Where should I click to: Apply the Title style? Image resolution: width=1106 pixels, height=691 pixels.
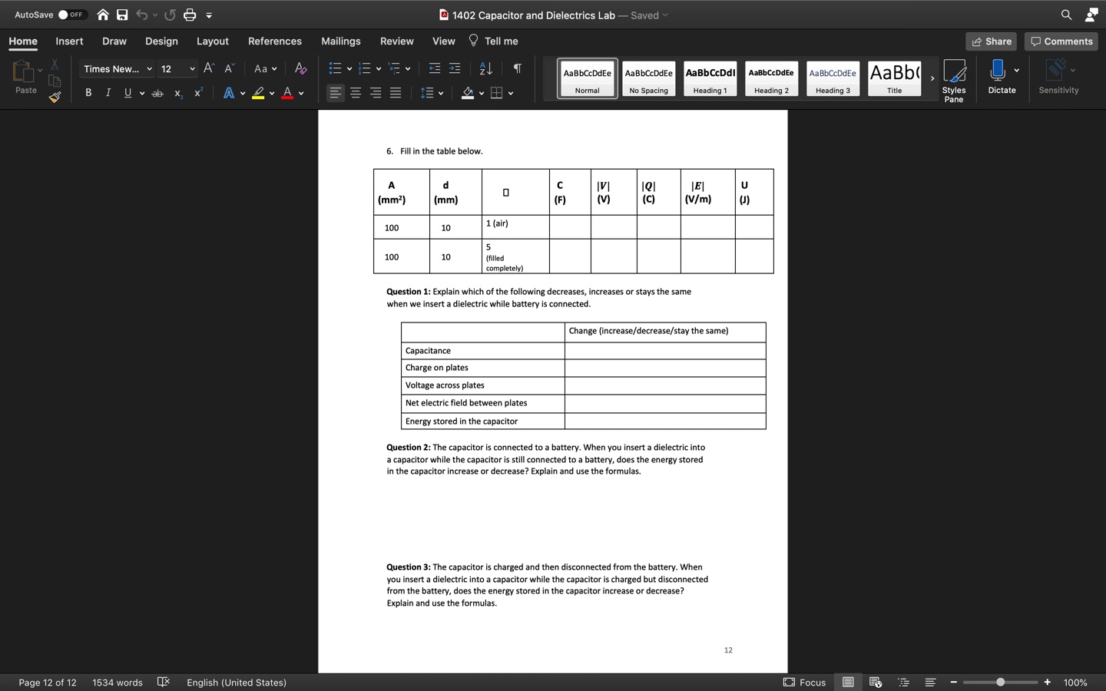tap(895, 78)
